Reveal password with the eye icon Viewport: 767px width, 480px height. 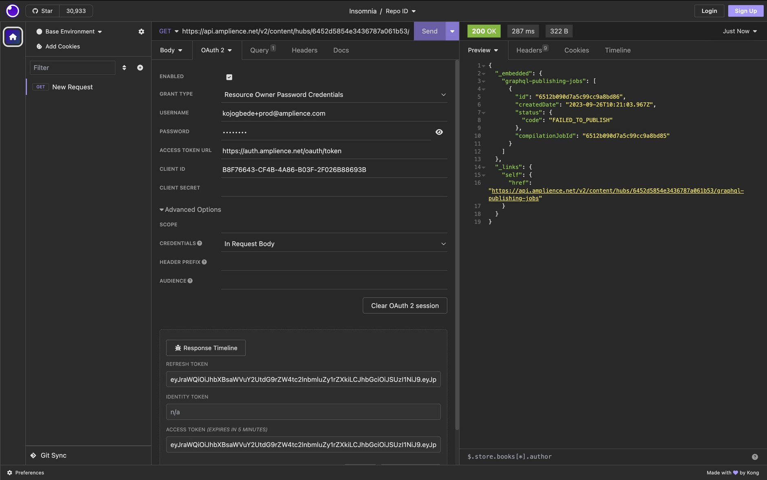439,132
